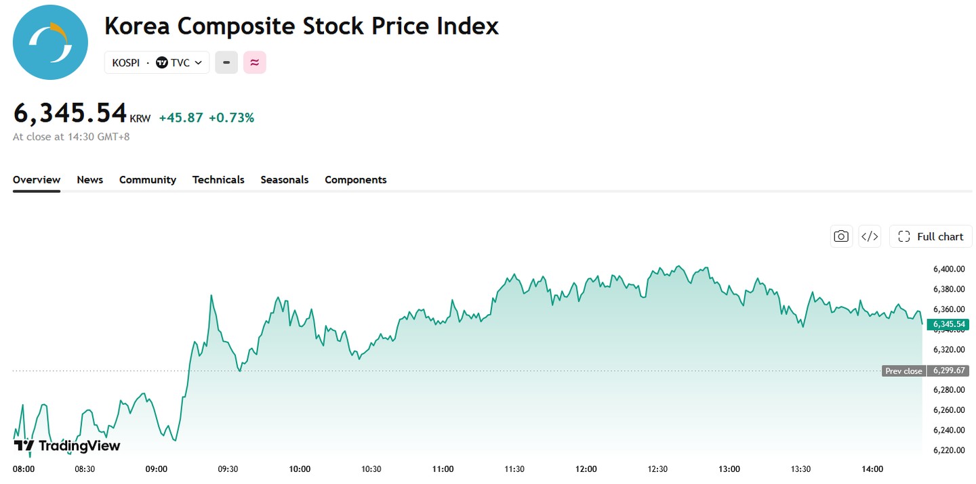Click the 6,400.00 price axis label
This screenshot has height=484, width=976.
coord(948,269)
